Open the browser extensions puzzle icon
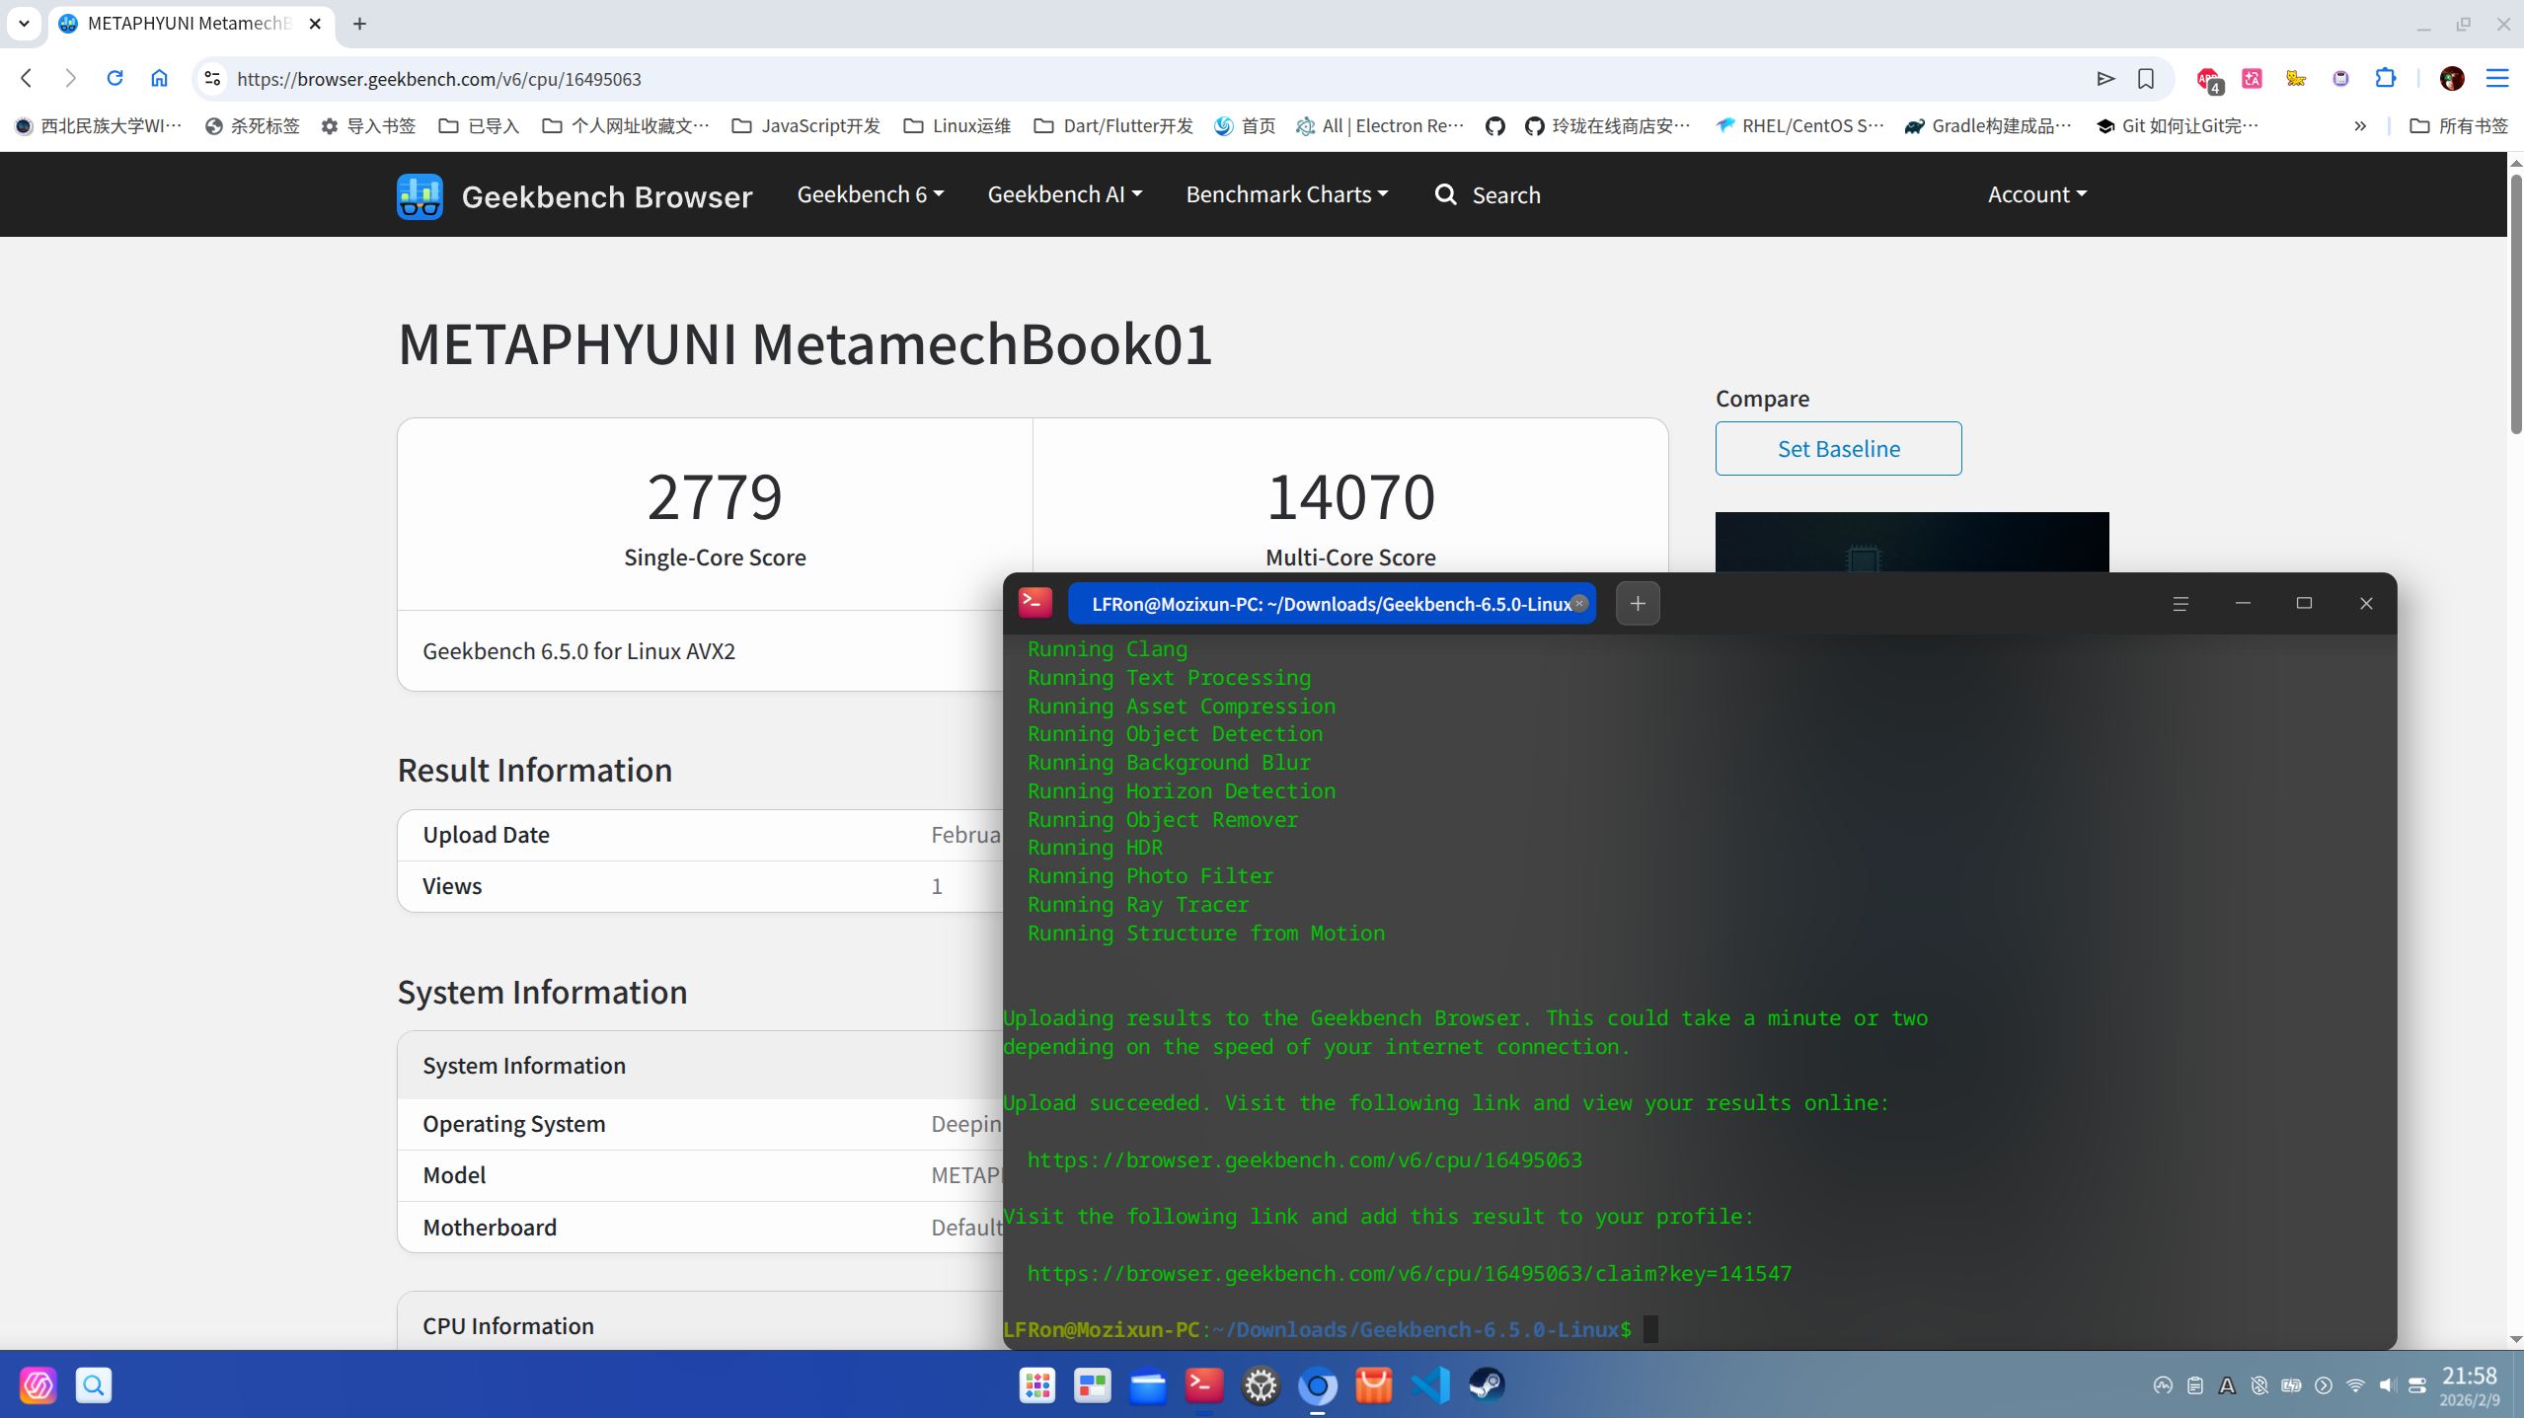 [x=2386, y=78]
